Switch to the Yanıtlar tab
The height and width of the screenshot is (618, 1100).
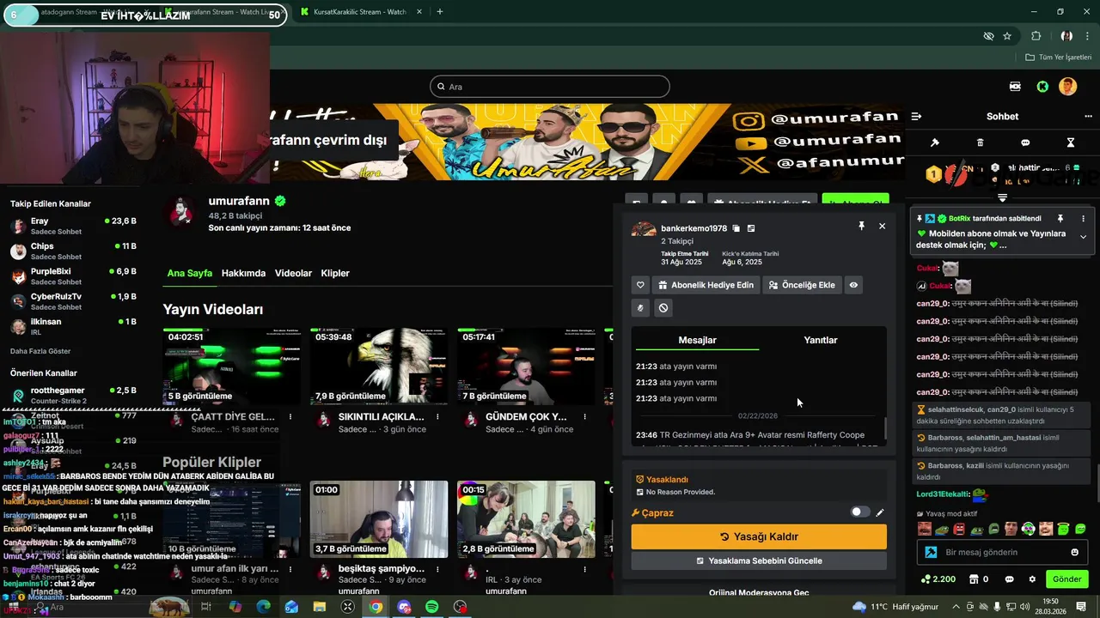(x=820, y=340)
